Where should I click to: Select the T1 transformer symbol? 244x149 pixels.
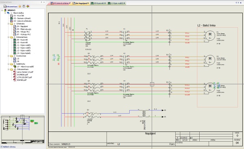144,113
